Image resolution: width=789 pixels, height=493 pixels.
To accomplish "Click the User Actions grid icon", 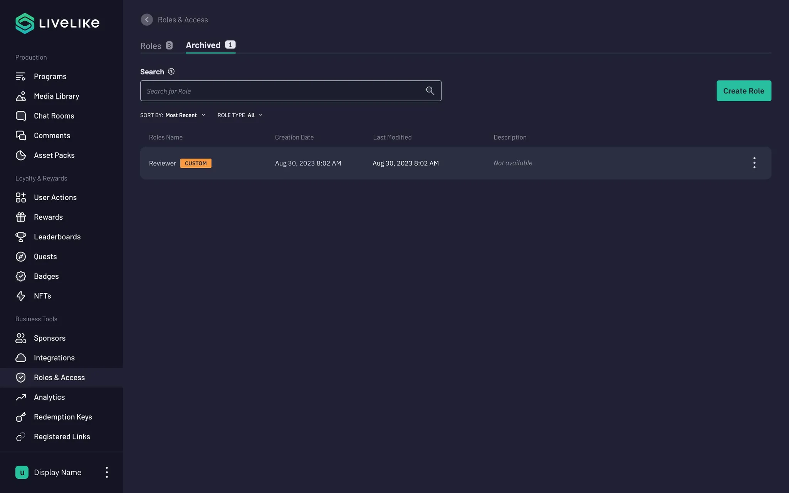I will click(x=21, y=197).
